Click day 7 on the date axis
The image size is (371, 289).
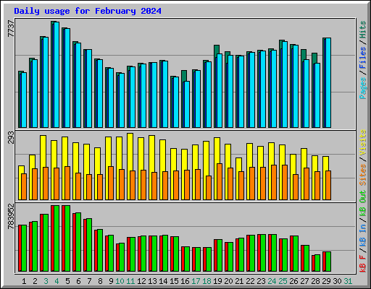(x=89, y=281)
